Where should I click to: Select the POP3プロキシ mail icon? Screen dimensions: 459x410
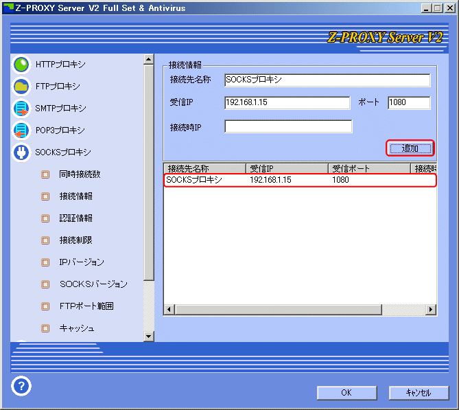tap(21, 130)
